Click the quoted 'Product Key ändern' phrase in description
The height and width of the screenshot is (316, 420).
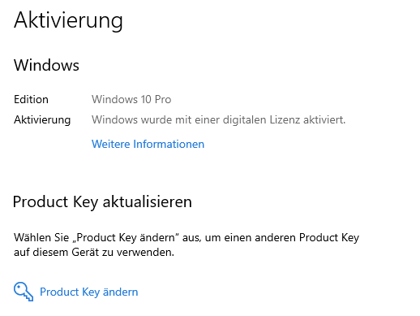coord(126,238)
